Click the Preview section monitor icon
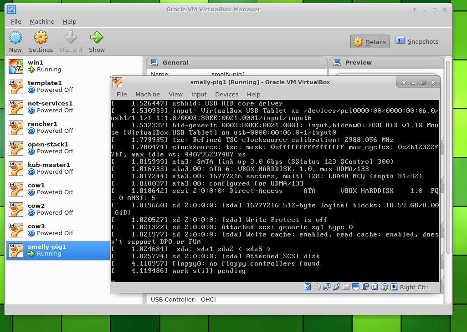 (337, 62)
